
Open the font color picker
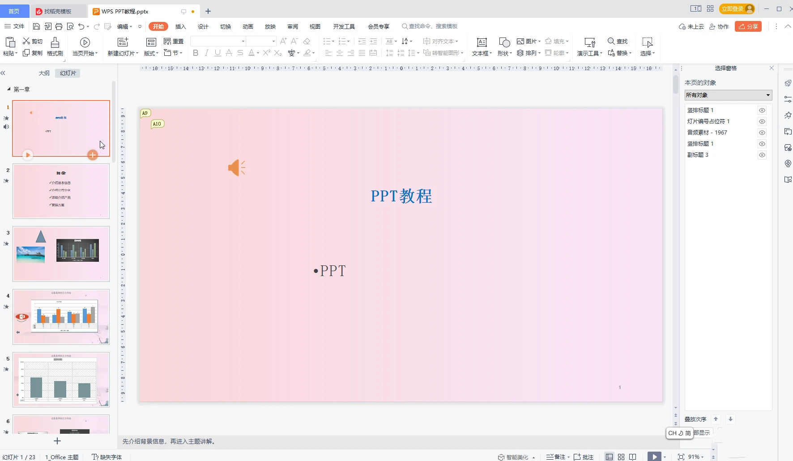coord(253,53)
